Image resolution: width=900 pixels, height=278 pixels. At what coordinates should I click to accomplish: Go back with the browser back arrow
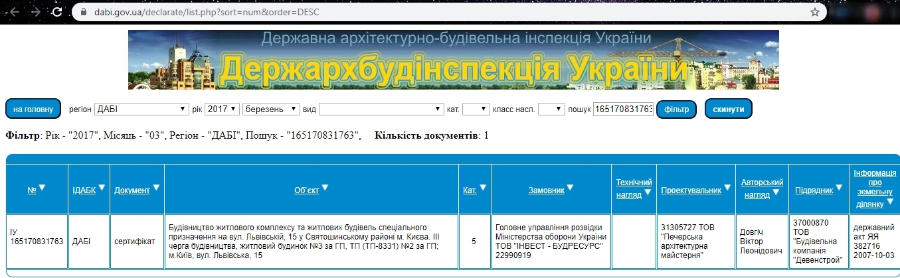(14, 12)
